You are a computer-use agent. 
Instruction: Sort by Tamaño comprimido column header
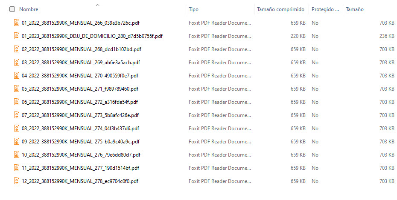pos(280,9)
